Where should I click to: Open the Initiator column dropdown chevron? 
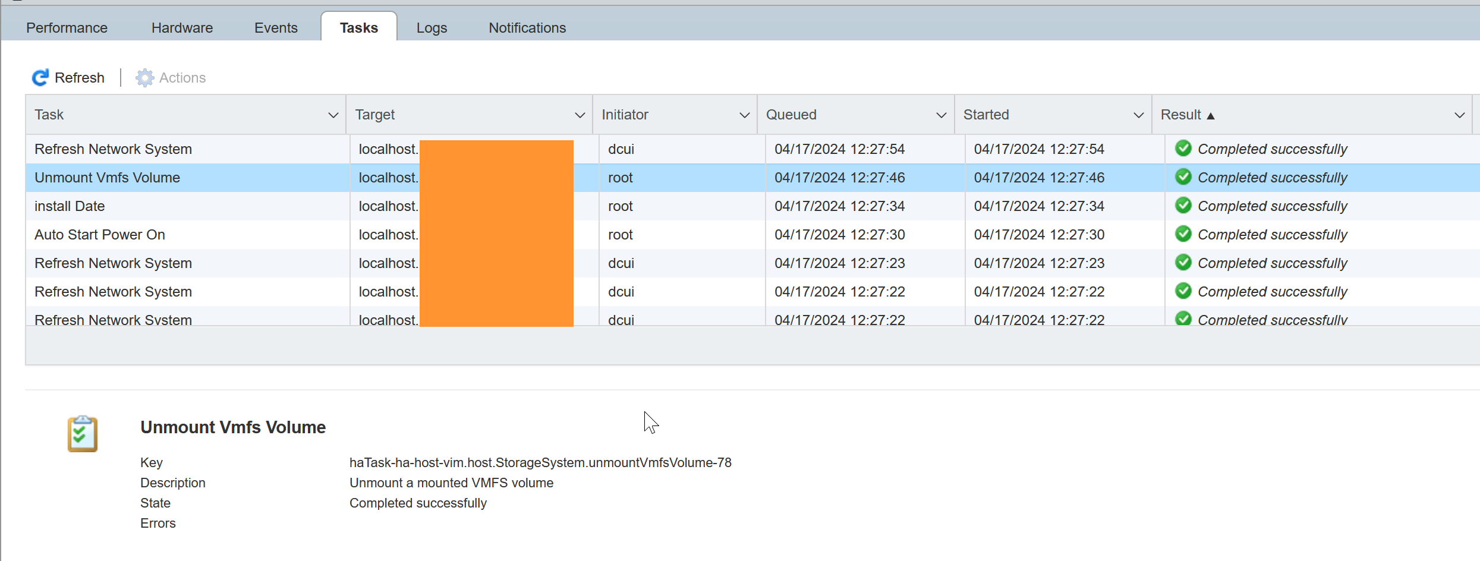[x=744, y=115]
